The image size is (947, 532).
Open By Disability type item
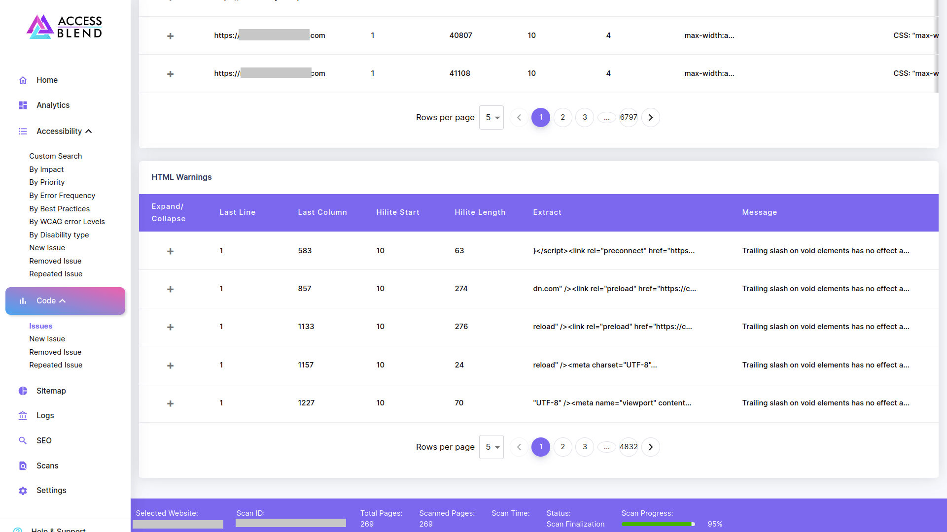tap(59, 235)
